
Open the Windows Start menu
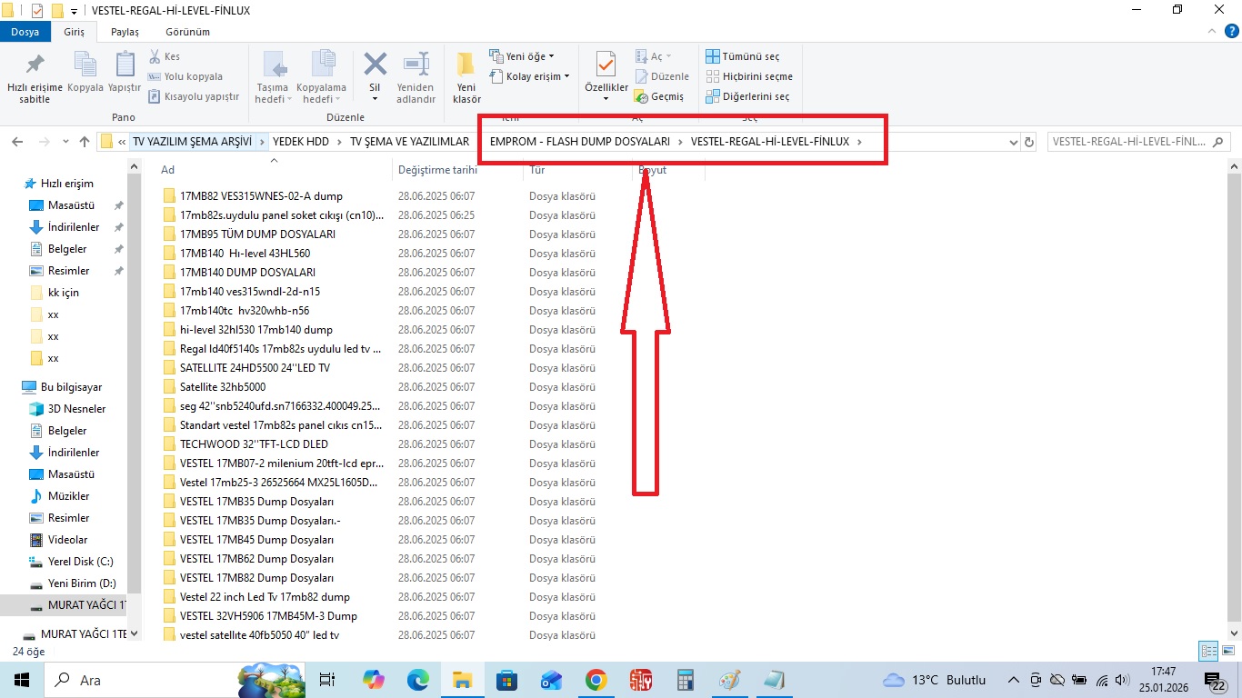tap(21, 680)
